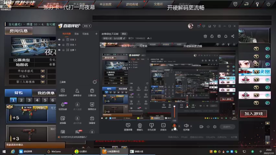Open 幸运抽奖 in game top menu

[x=106, y=4]
